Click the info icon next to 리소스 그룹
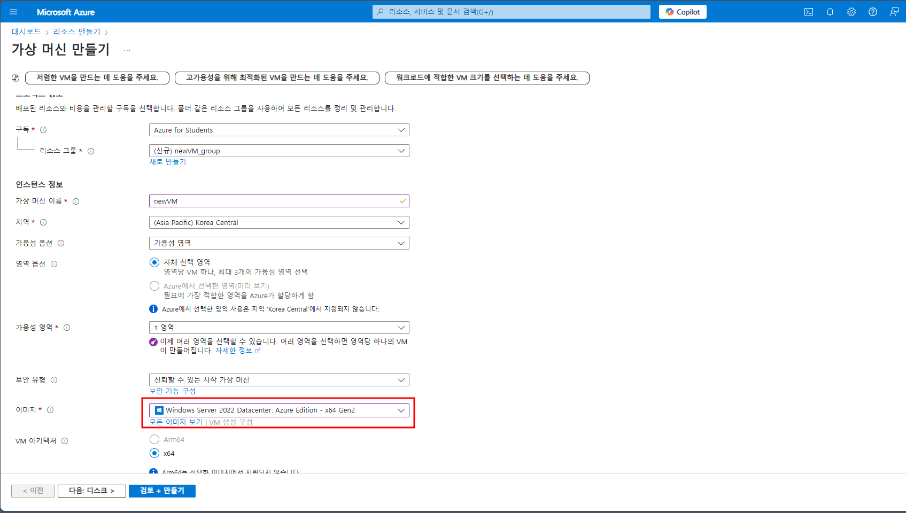Viewport: 906px width, 513px height. click(91, 151)
